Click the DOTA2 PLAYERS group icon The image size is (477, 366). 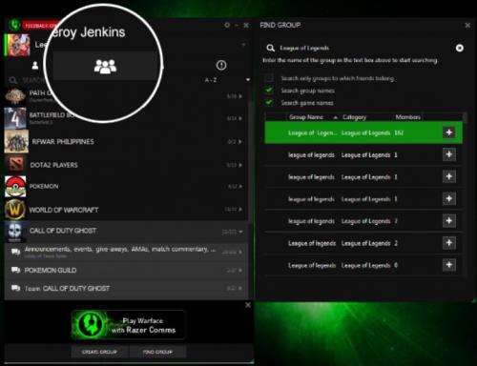[x=15, y=164]
